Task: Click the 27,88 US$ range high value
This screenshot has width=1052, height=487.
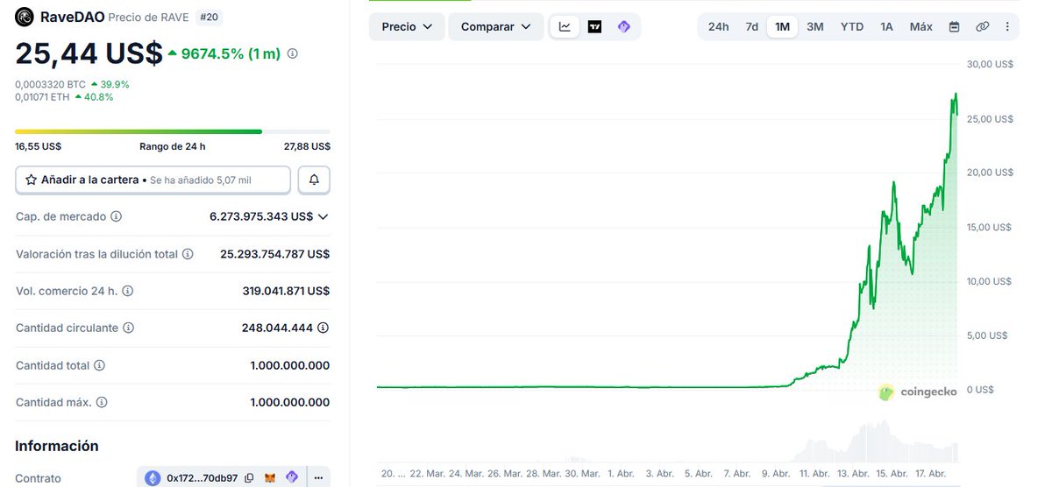Action: pos(307,146)
